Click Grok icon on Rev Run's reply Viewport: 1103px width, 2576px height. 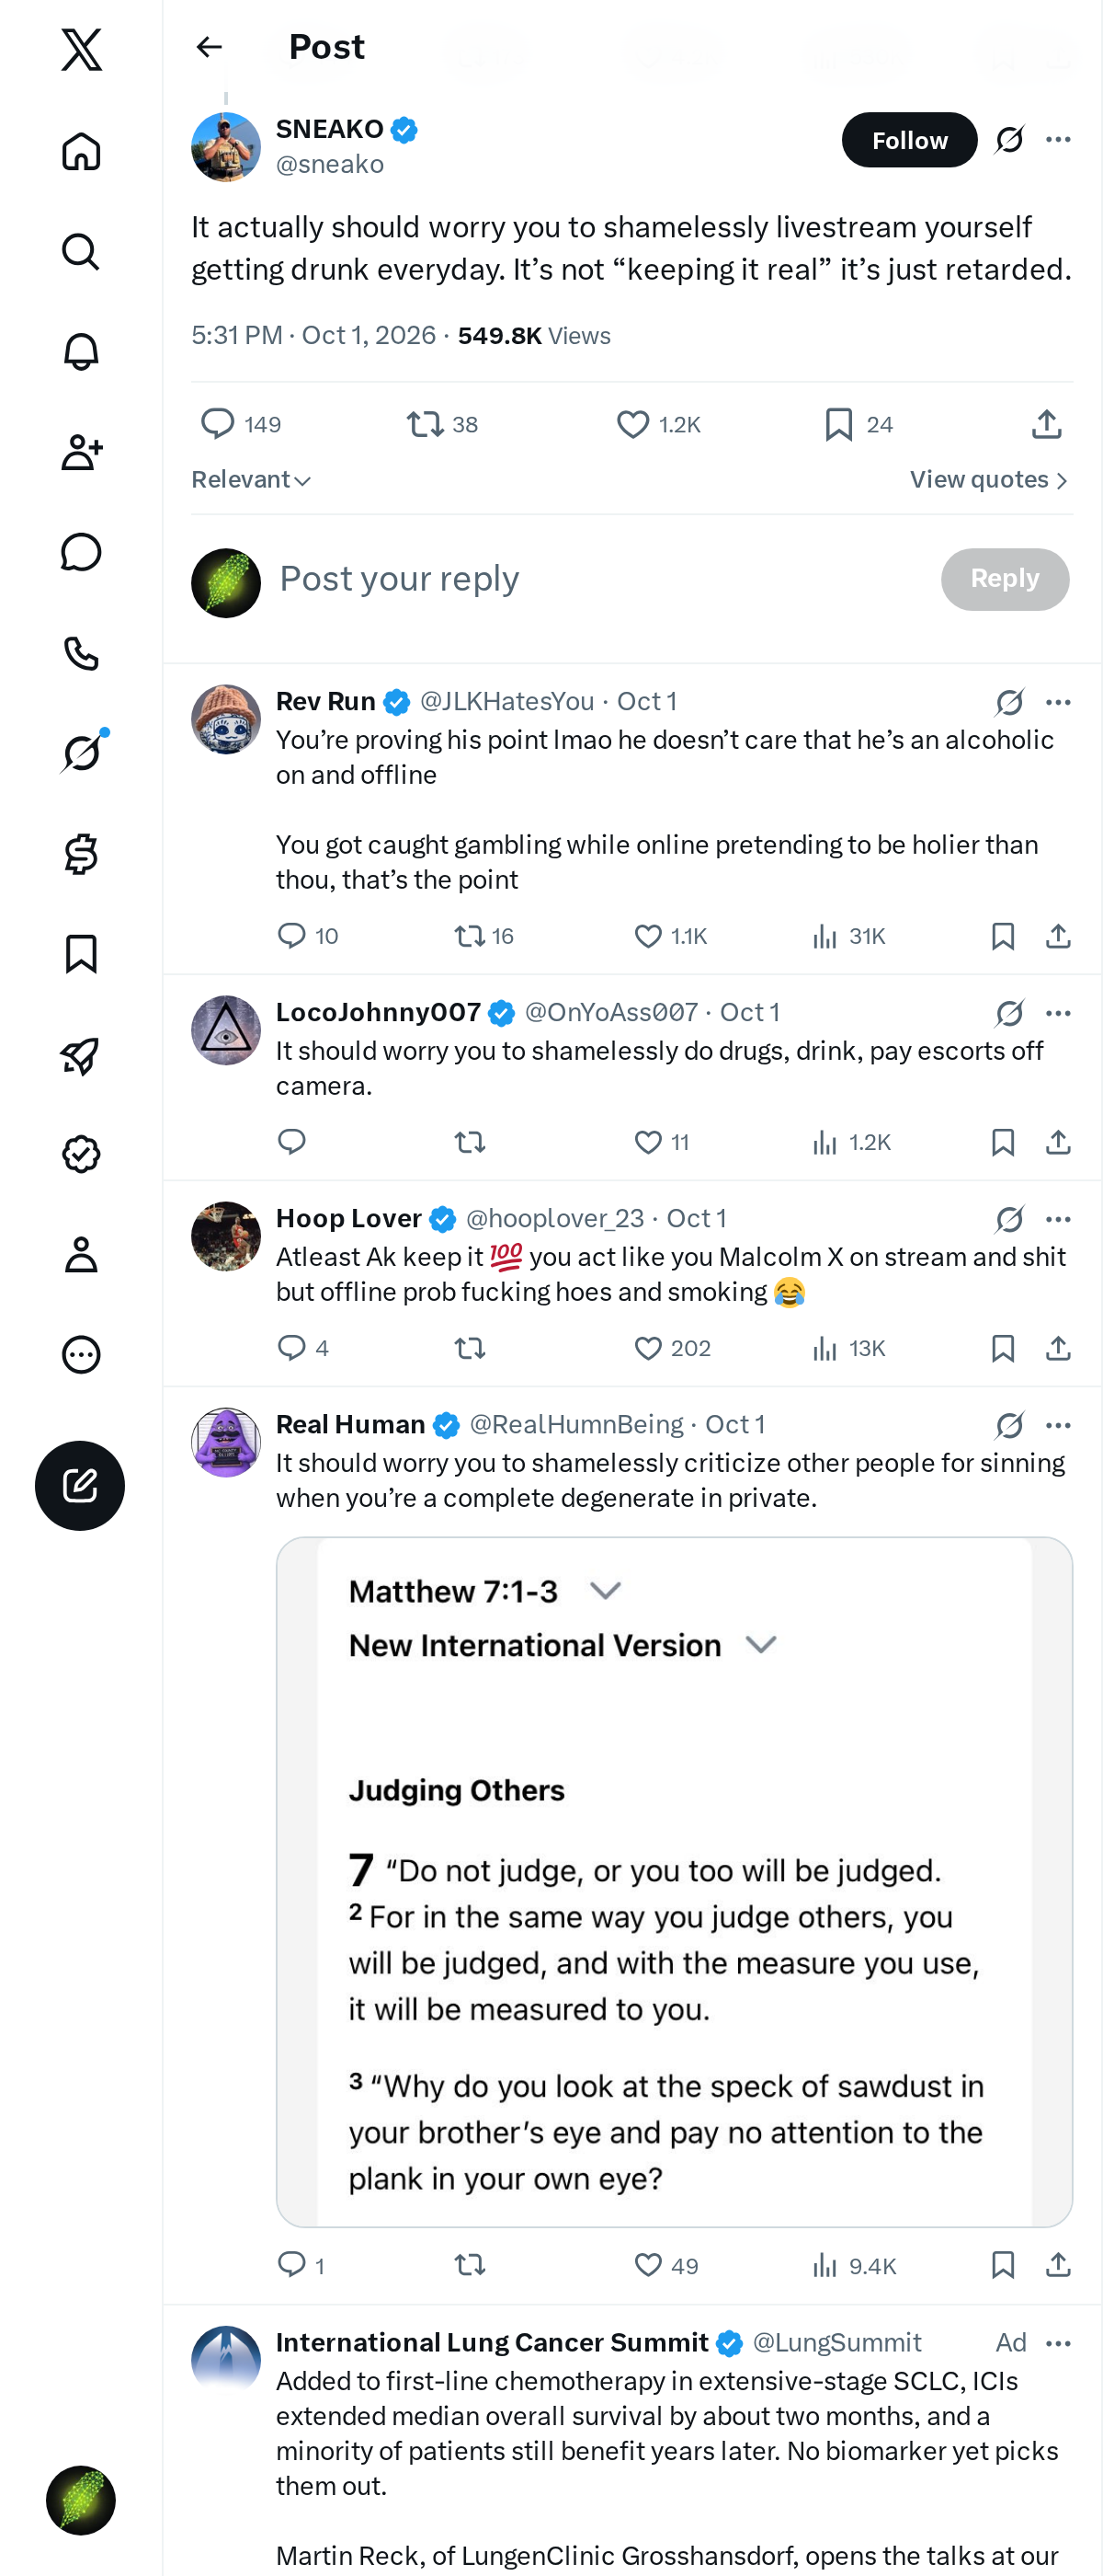1009,702
